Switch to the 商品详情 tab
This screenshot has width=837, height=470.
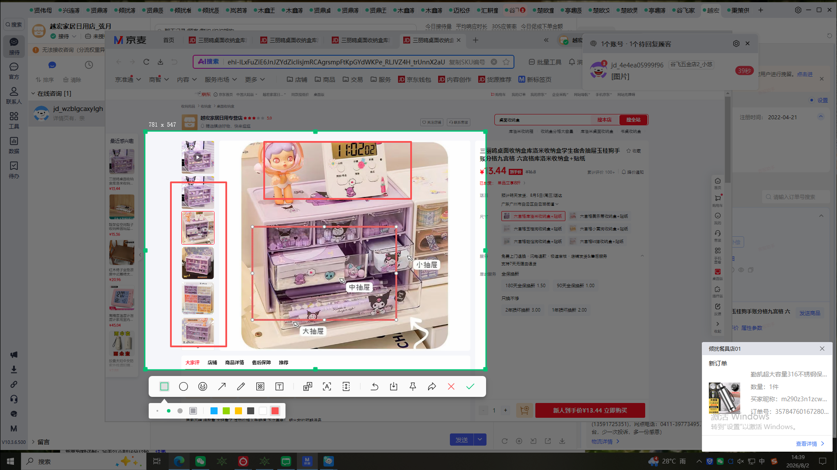[235, 363]
